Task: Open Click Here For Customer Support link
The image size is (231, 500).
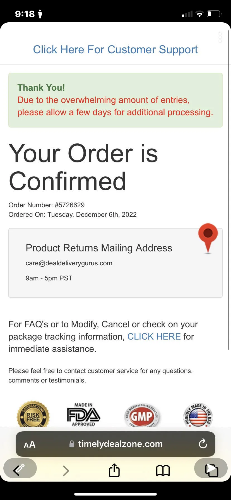Action: (x=115, y=50)
